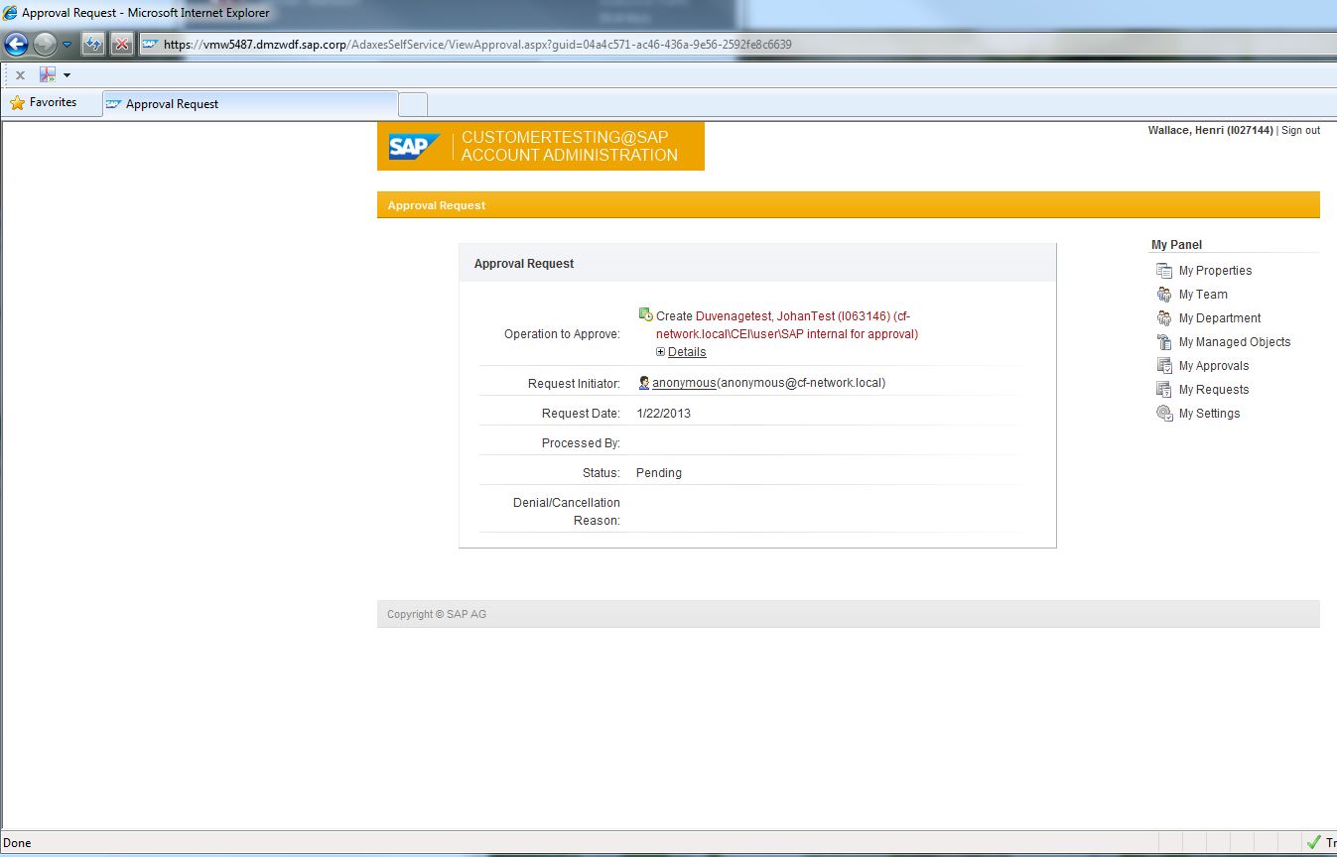
Task: Click Internet Explorer icon in title bar
Action: [10, 13]
